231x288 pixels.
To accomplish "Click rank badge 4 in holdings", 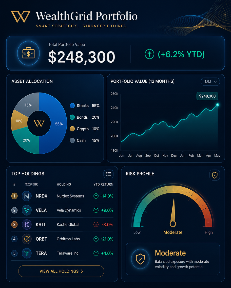I will click(14, 239).
